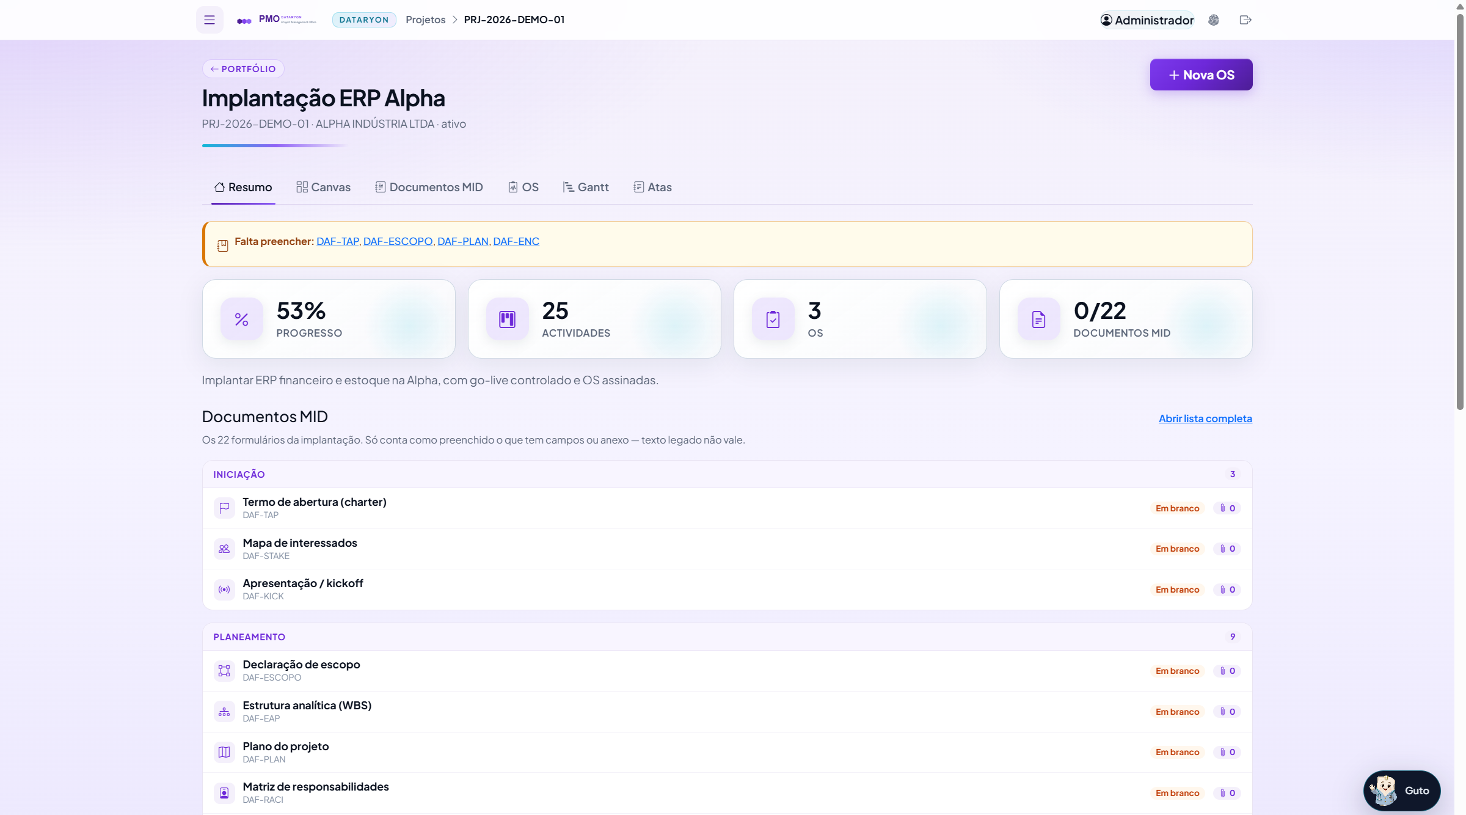Open Abrir lista completa link
1466x815 pixels.
(x=1205, y=418)
